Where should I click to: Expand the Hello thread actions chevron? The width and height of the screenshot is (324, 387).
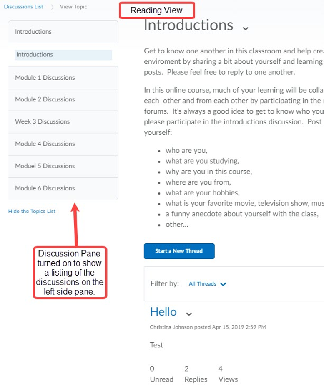pos(189,314)
